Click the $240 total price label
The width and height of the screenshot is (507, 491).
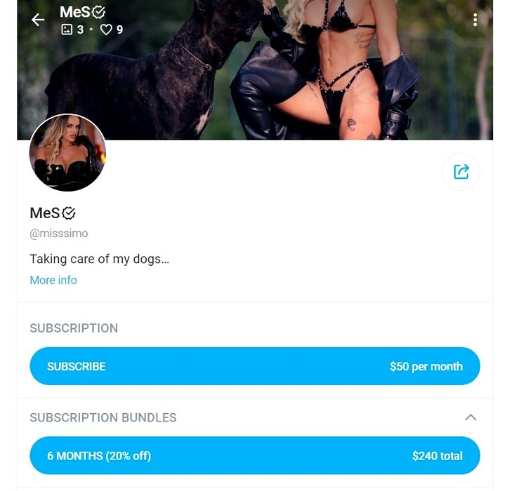point(437,456)
